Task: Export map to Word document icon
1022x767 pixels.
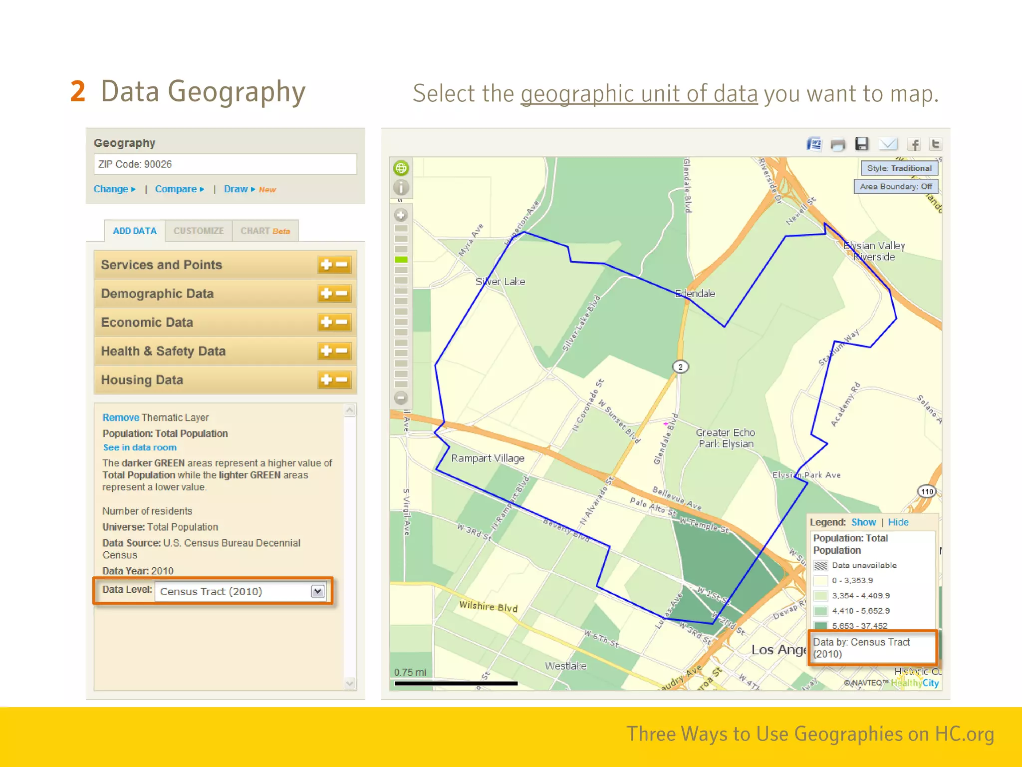Action: [814, 144]
